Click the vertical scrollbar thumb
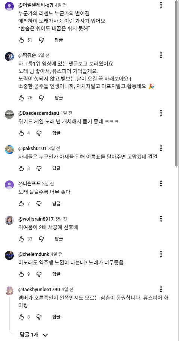 176,84
